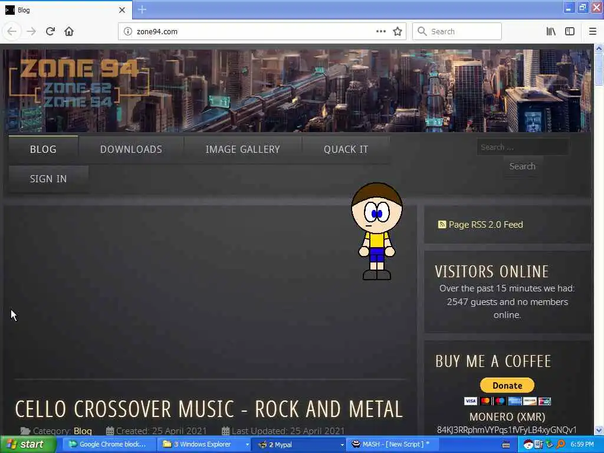Click the on-screen keyboard icon in taskbar
Viewport: 604px width, 453px height.
pos(506,445)
